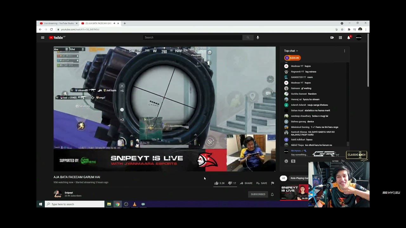Click the Windows taskbar search box

[x=75, y=204]
